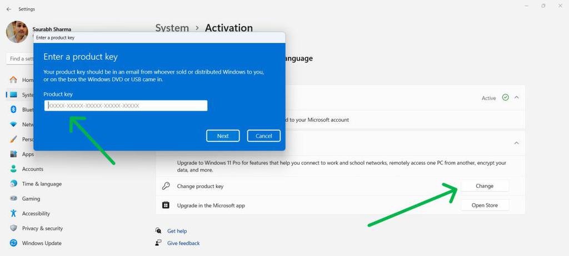Open Personalization paintbrush icon
Screen dimensions: 569x256
pos(13,139)
